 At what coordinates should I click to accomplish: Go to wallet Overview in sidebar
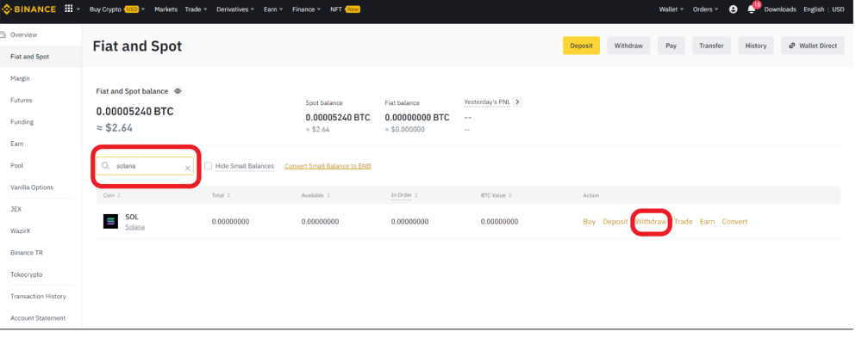pyautogui.click(x=23, y=34)
